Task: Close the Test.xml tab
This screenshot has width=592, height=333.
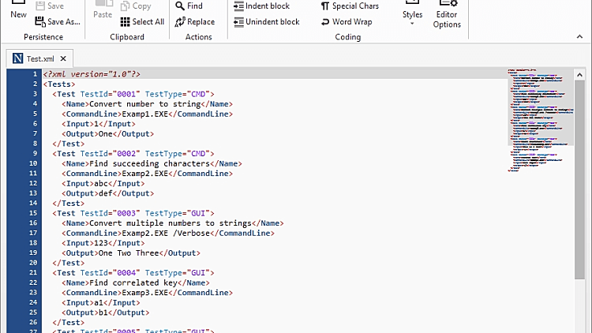Action: coord(63,58)
